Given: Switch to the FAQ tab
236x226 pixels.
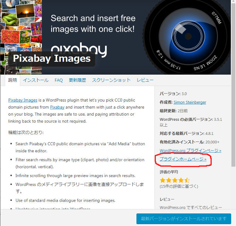Looking at the screenshot, I should tap(59, 80).
